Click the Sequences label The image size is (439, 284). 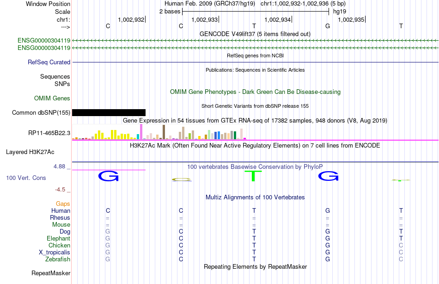55,76
